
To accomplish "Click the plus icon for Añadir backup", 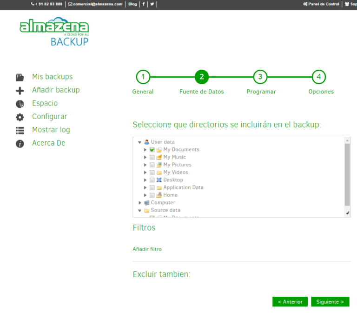I will coord(20,91).
